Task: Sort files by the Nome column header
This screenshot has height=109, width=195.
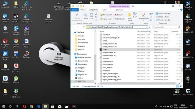Action: pos(102,31)
